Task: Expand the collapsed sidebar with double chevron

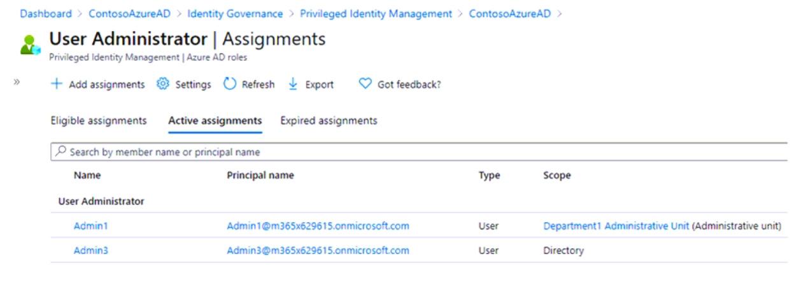Action: pos(17,83)
